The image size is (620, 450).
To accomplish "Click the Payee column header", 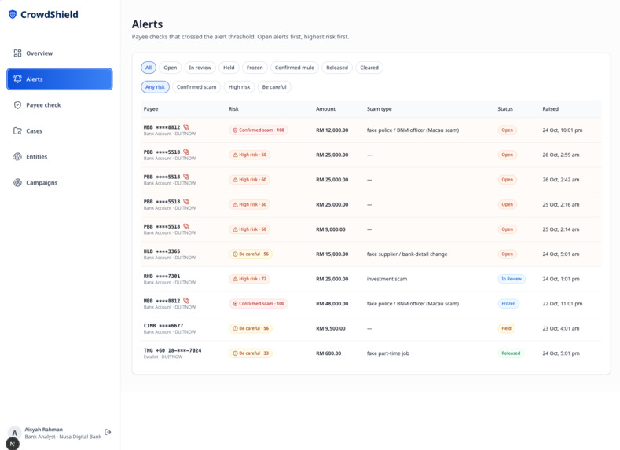I will pyautogui.click(x=151, y=109).
